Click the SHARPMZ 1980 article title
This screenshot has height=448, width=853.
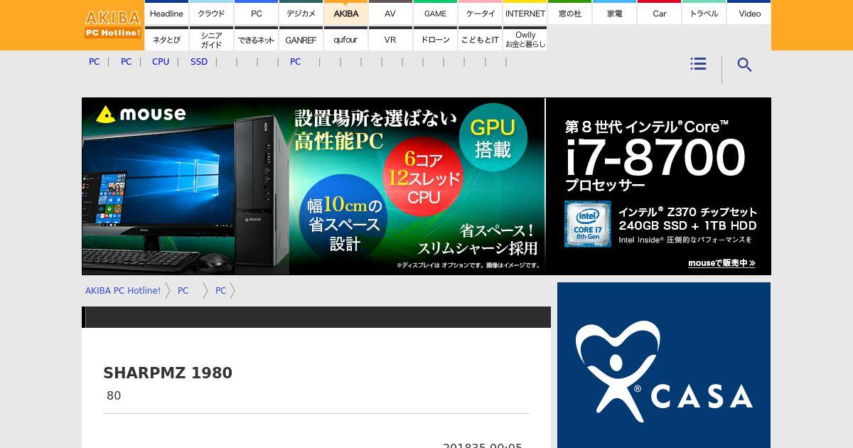click(168, 373)
